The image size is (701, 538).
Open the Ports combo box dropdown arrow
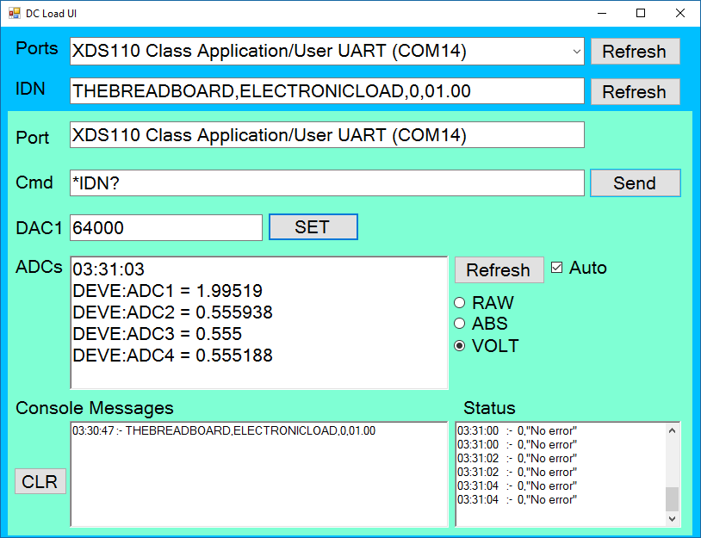point(577,52)
